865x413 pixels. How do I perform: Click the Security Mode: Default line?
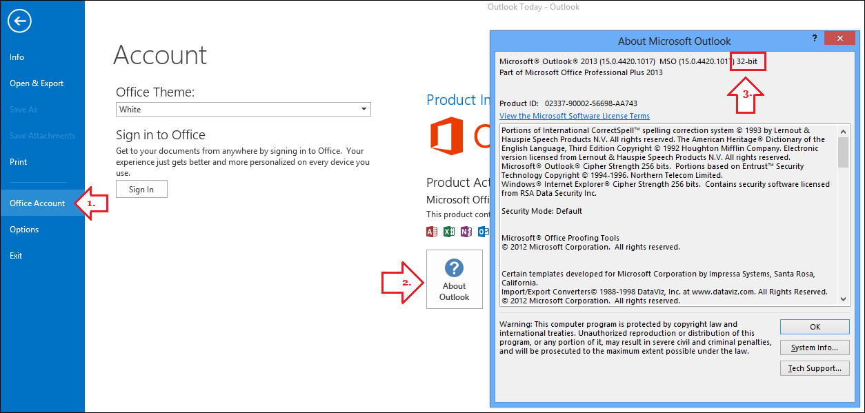pyautogui.click(x=542, y=211)
